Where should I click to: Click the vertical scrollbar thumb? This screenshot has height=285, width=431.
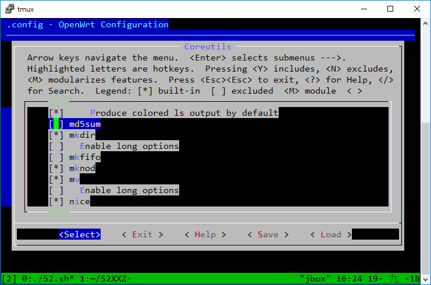click(426, 198)
